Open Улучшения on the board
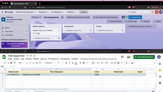The image size is (163, 92). [x=131, y=21]
